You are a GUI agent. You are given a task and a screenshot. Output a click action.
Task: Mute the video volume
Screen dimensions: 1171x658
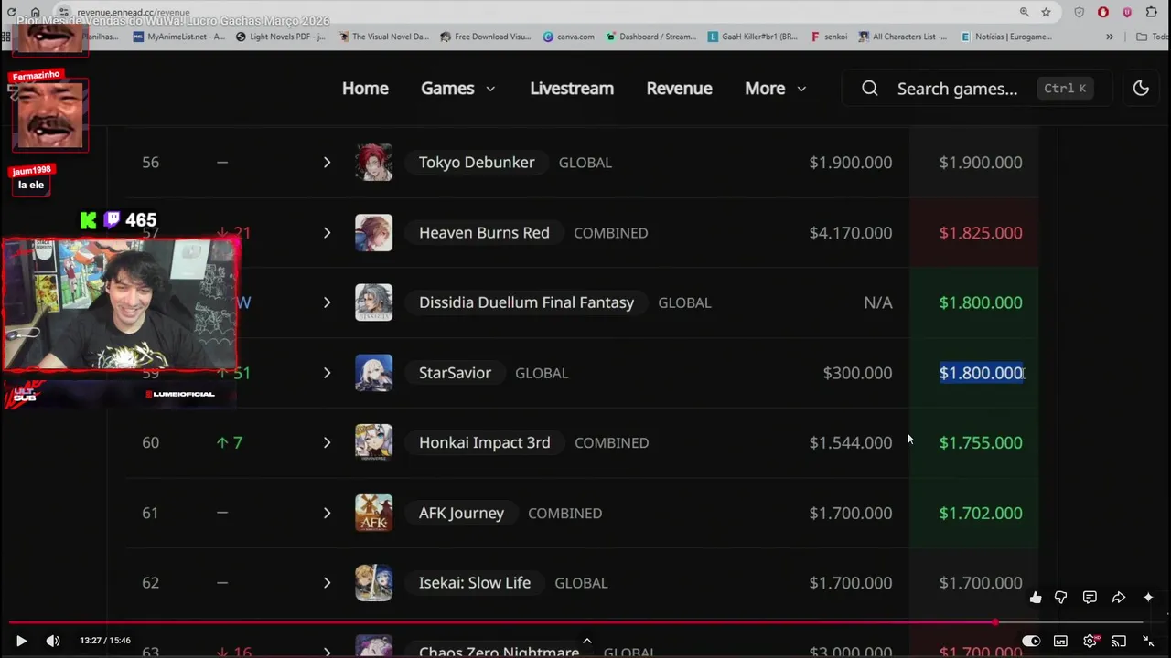coord(53,641)
